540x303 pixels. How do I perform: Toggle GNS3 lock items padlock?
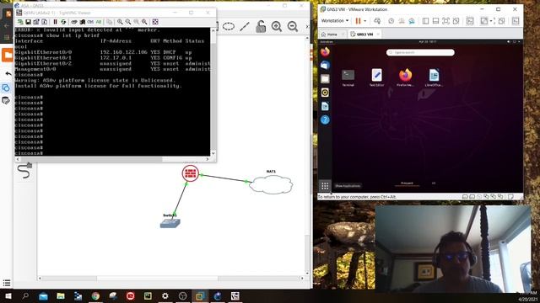(x=261, y=26)
